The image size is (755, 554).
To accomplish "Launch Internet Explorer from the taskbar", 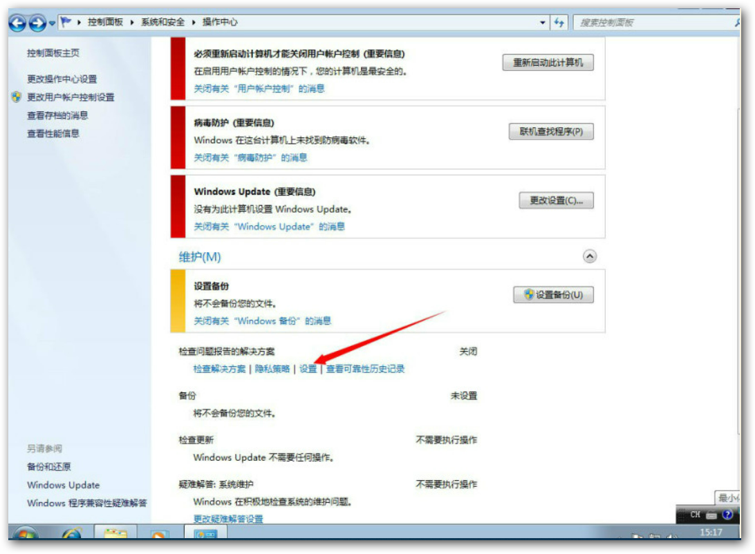I will tap(72, 533).
